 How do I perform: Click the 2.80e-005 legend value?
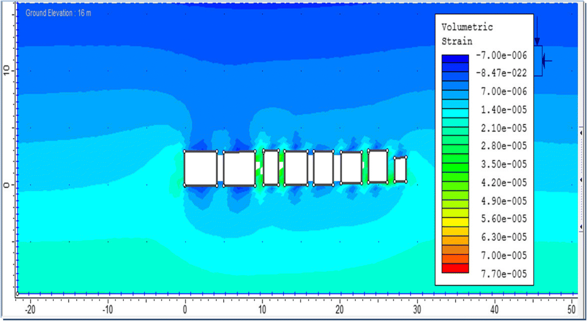click(504, 146)
